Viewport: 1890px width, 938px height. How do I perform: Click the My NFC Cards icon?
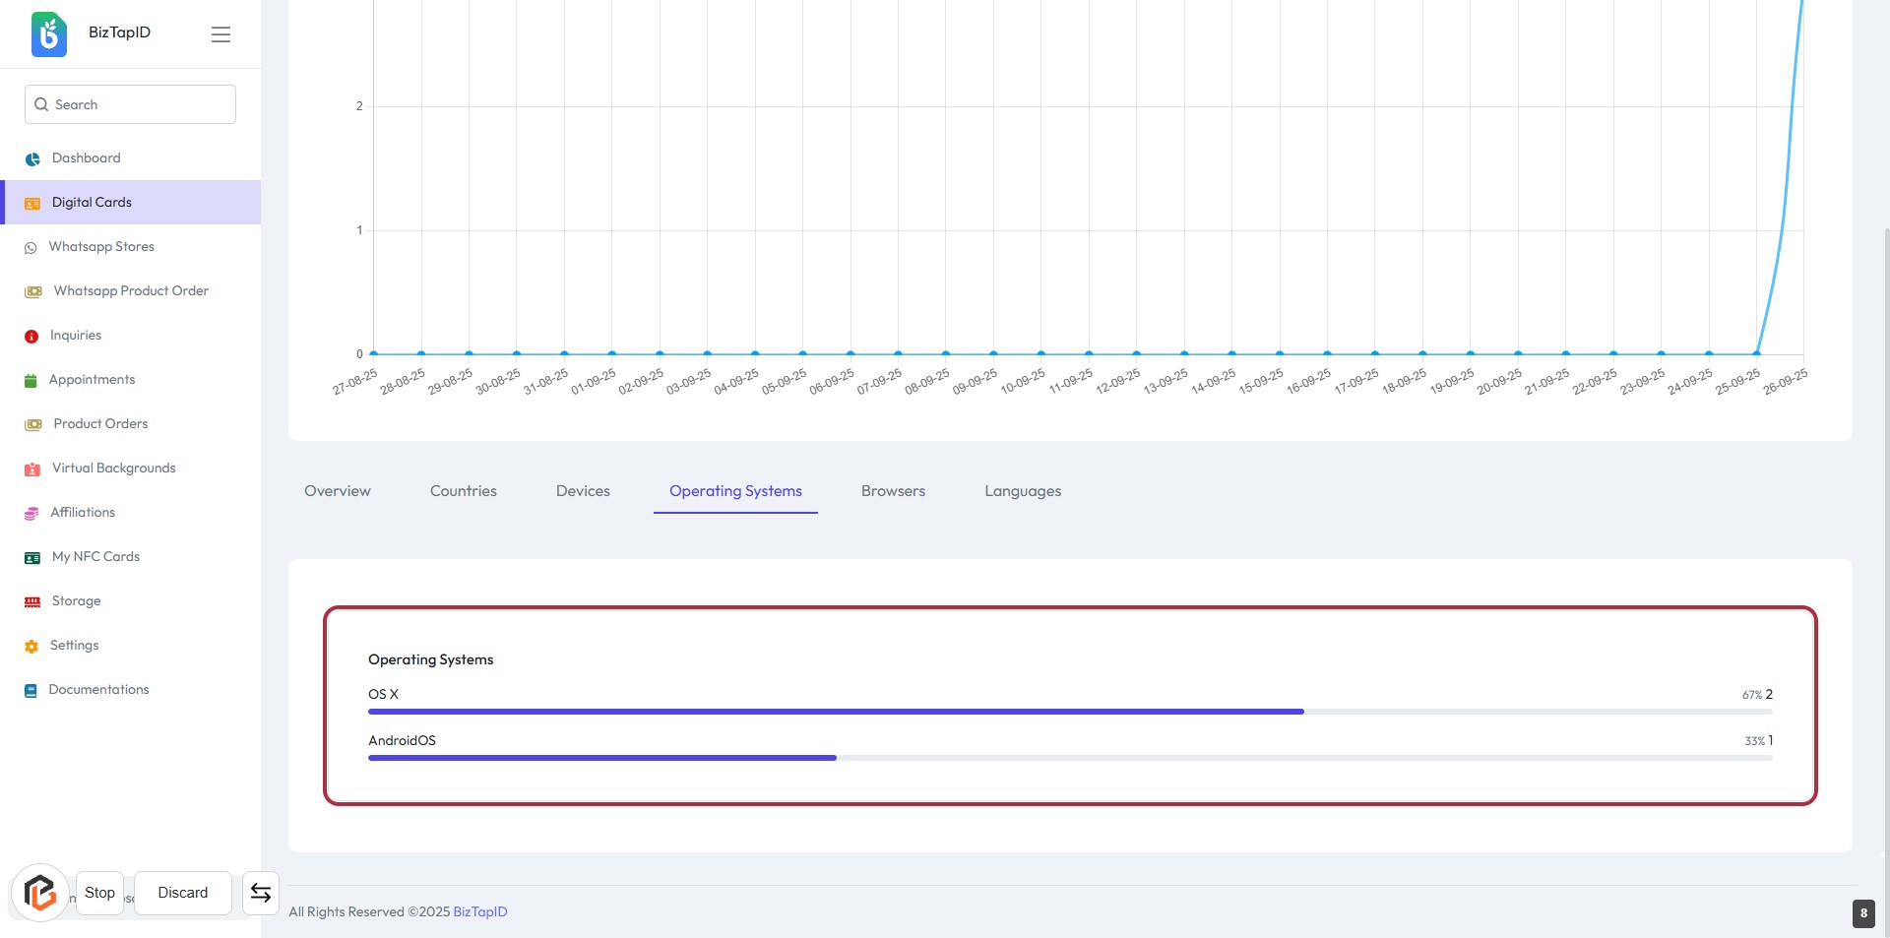pyautogui.click(x=32, y=558)
